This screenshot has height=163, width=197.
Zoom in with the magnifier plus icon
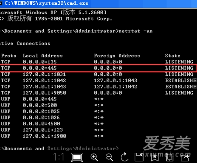(x=94, y=157)
